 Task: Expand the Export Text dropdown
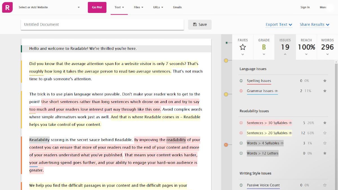coord(279,24)
